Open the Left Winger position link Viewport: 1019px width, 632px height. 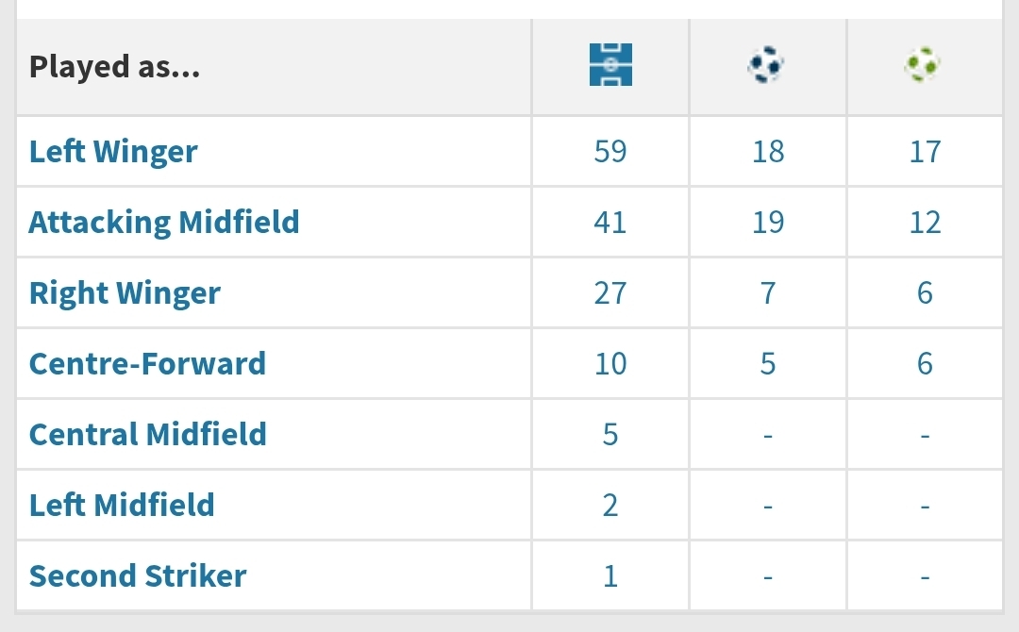tap(113, 151)
